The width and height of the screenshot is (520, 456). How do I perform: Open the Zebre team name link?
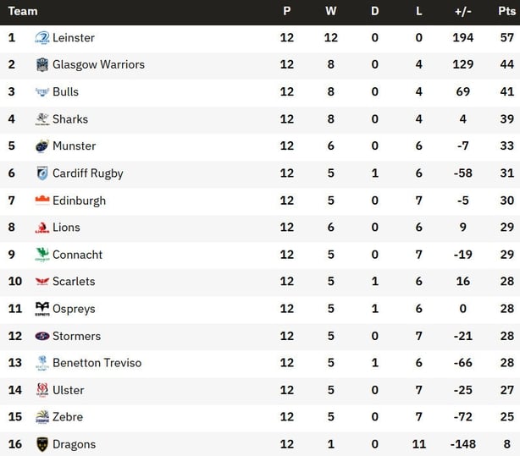pyautogui.click(x=68, y=417)
